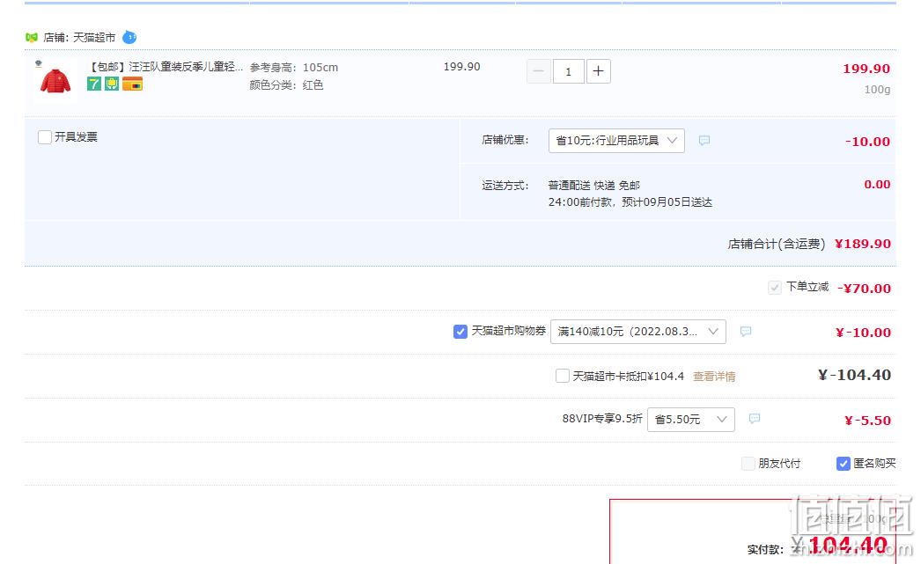The height and width of the screenshot is (564, 921).
Task: Click the Tmall cat store icon
Action: pyautogui.click(x=32, y=38)
